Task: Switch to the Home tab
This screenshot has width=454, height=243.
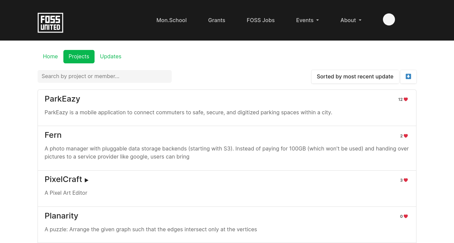Action: (x=50, y=56)
